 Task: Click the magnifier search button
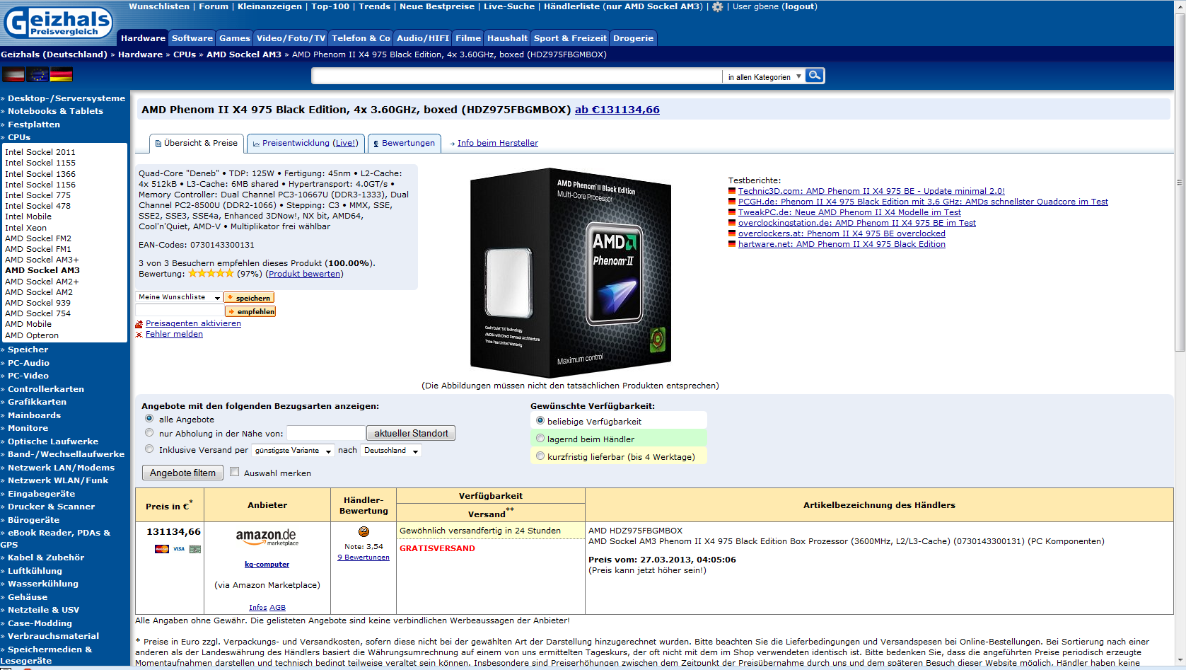tap(815, 75)
